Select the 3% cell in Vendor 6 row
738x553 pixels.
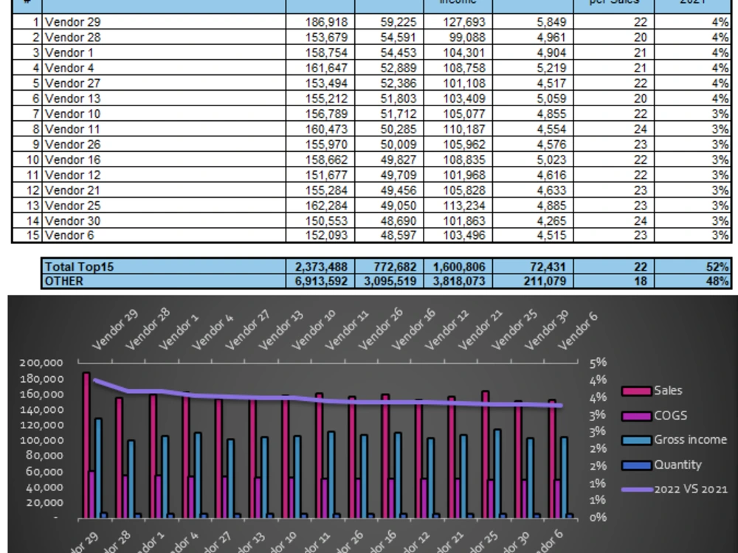pos(693,235)
